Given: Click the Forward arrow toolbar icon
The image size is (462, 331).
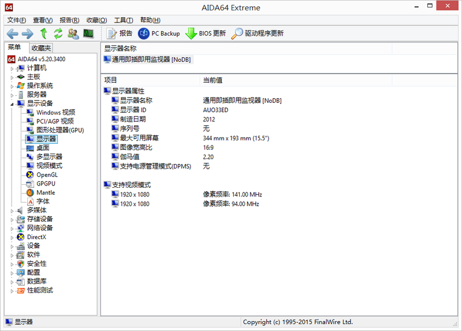Looking at the screenshot, I should point(28,34).
